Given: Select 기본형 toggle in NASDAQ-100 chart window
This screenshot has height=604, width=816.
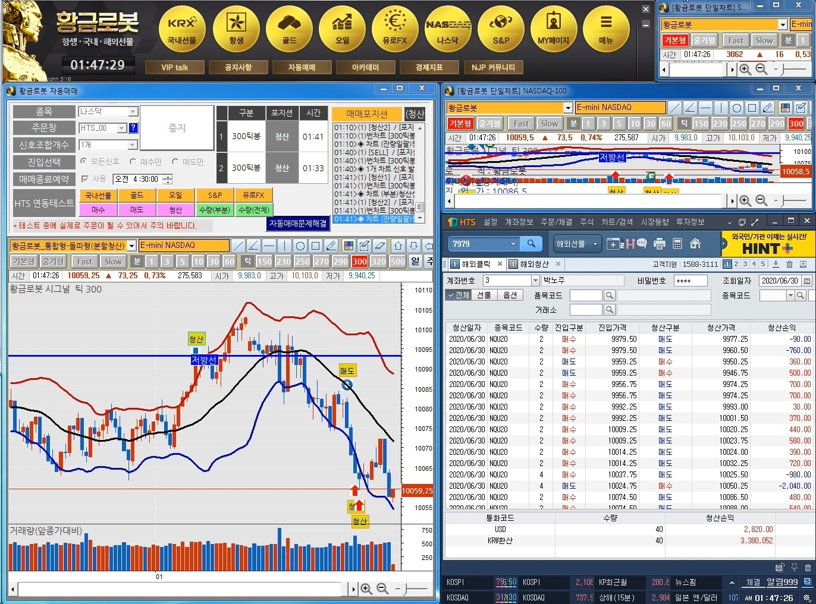Looking at the screenshot, I should pyautogui.click(x=460, y=124).
